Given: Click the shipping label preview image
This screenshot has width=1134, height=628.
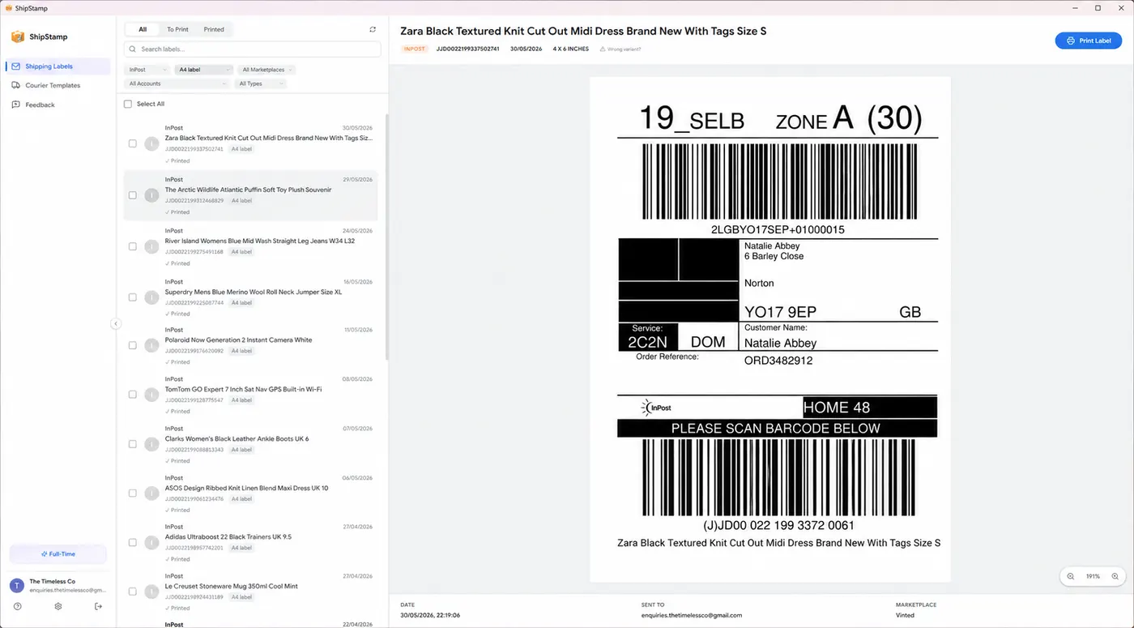Looking at the screenshot, I should [769, 329].
